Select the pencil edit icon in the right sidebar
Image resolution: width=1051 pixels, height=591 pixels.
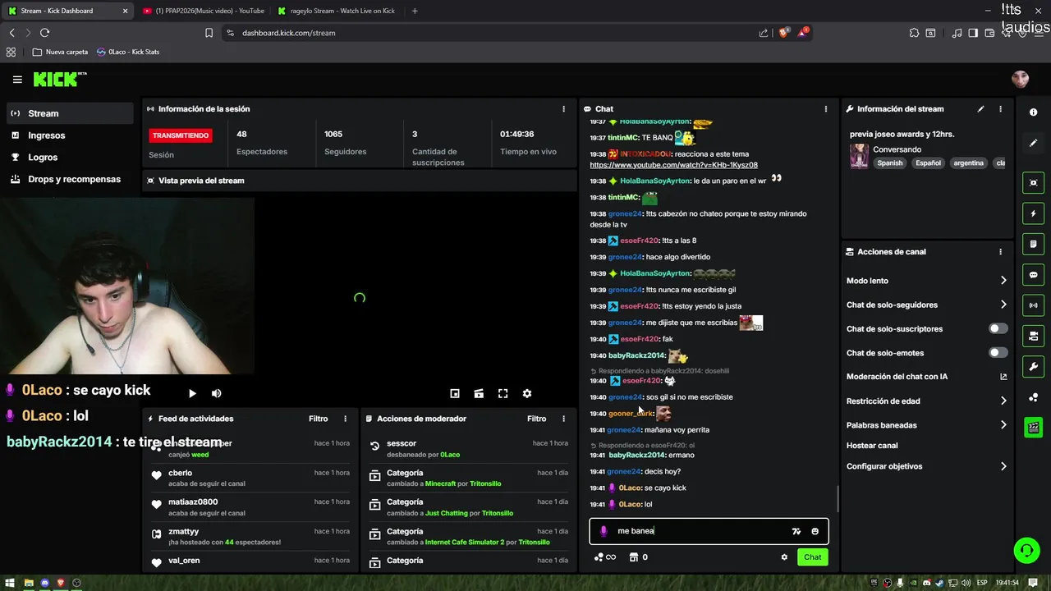tap(1033, 143)
